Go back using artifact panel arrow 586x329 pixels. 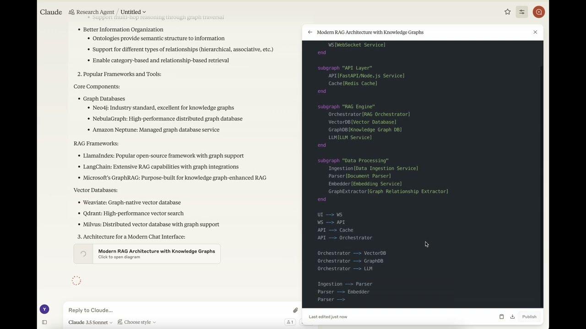[x=310, y=32]
